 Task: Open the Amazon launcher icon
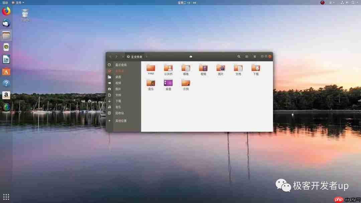click(6, 95)
